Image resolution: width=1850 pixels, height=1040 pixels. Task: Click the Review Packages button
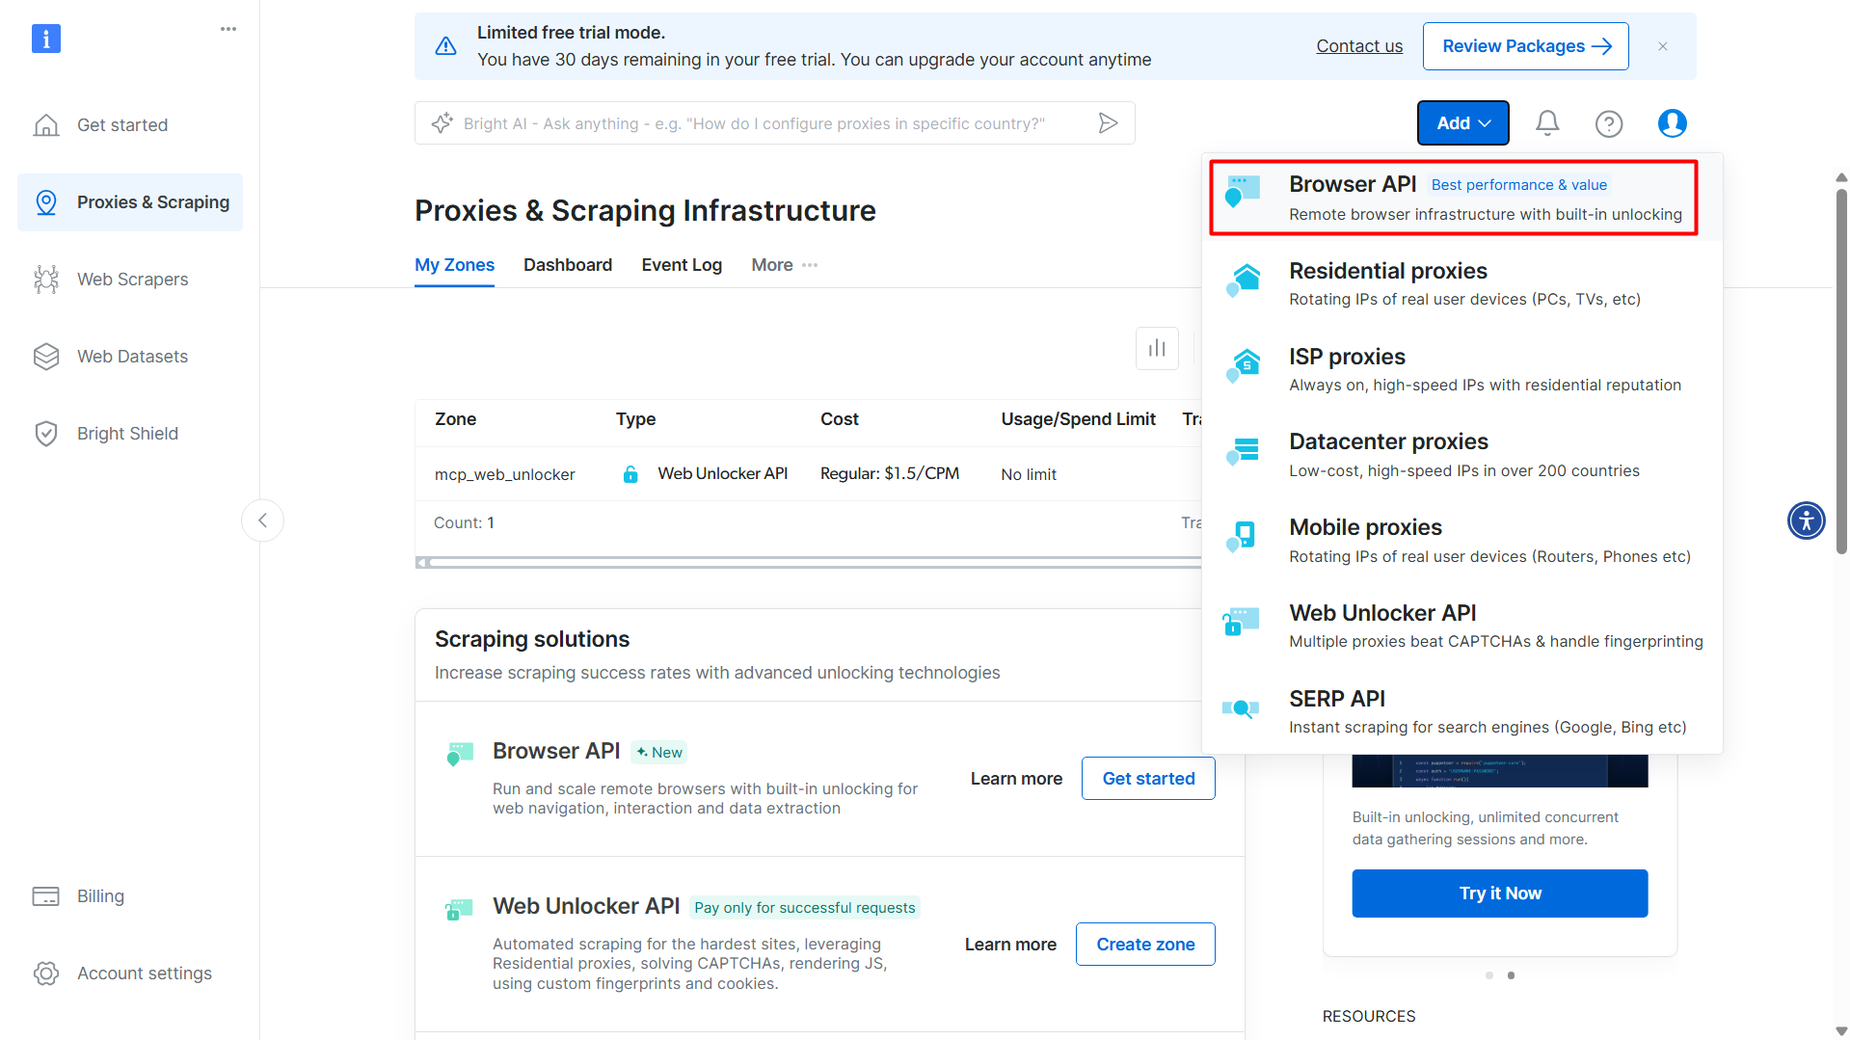pos(1525,46)
